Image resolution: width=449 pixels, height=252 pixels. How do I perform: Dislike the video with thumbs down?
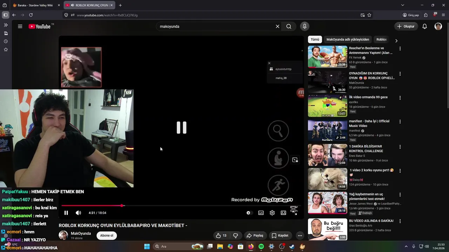(236, 236)
